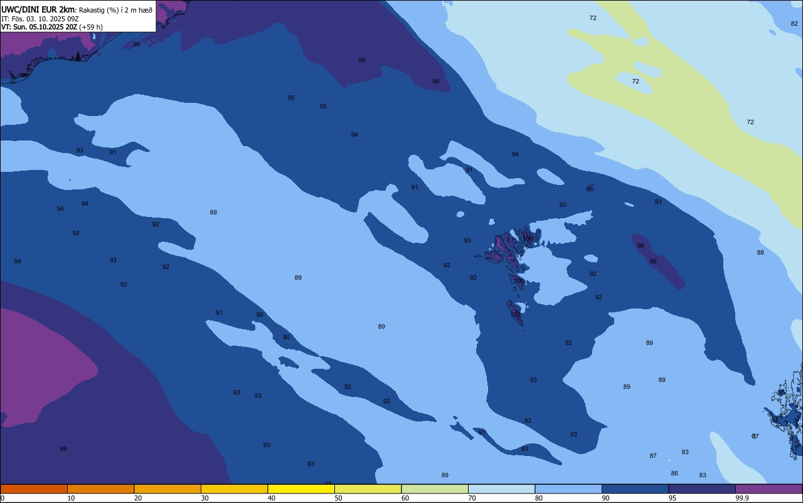
Task: Pick the 20–30 amber legend swatch
Action: 168,489
